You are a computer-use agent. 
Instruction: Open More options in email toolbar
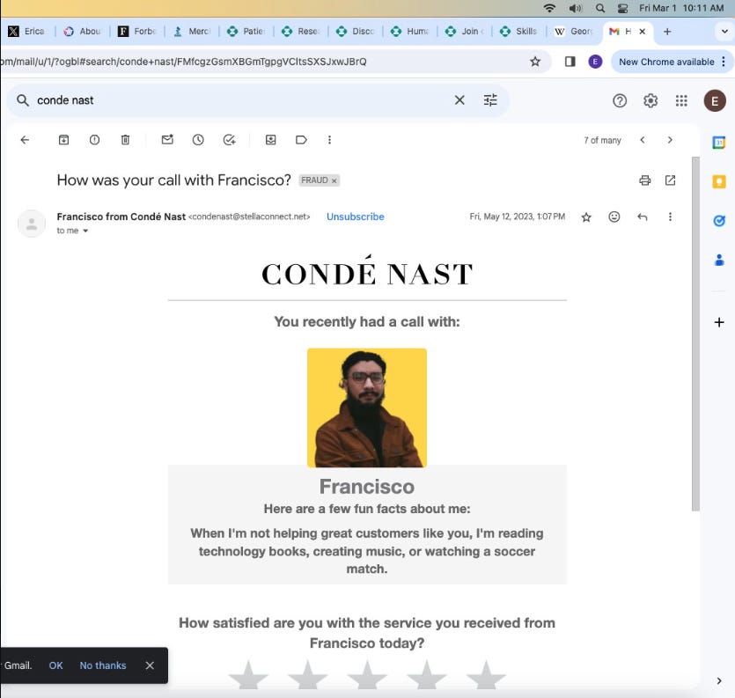(329, 140)
